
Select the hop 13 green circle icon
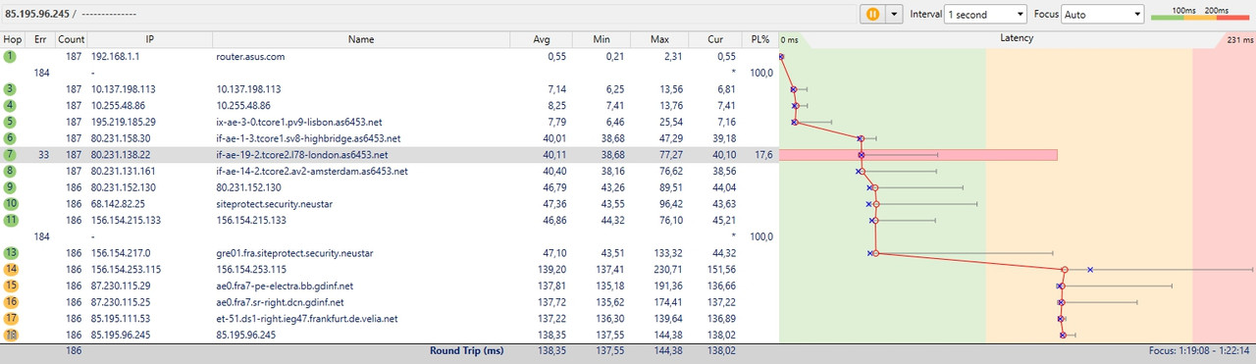click(x=10, y=253)
